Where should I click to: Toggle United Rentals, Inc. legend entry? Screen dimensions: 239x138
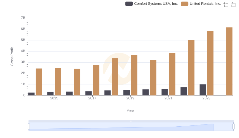(201, 4)
